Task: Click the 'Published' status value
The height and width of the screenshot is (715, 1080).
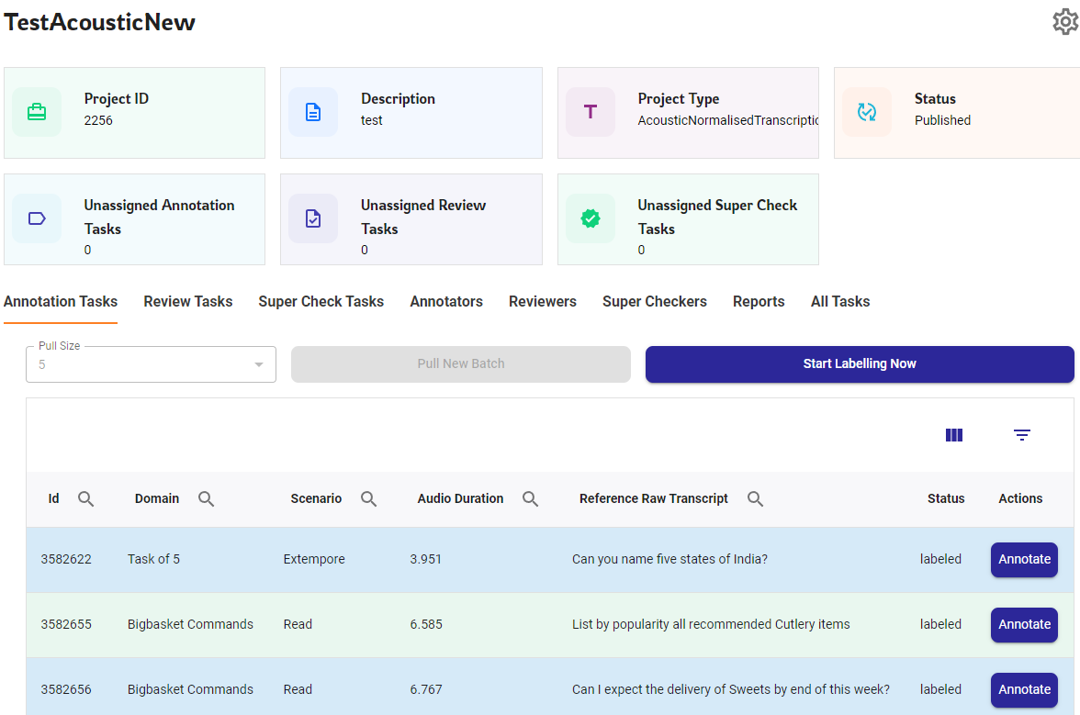Action: [x=942, y=120]
